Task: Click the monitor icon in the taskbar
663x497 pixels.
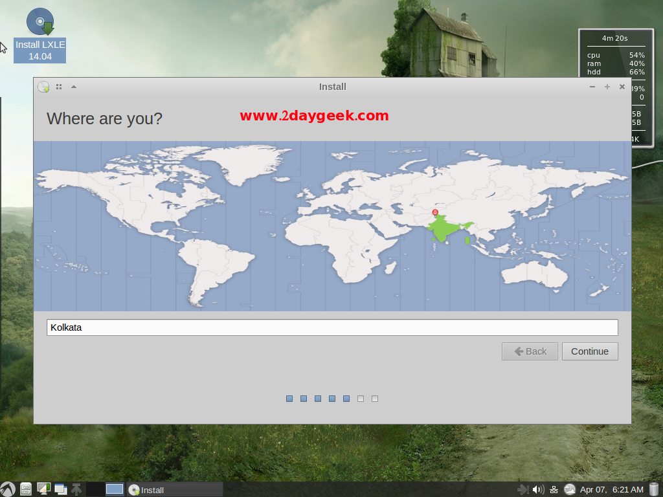Action: click(43, 489)
